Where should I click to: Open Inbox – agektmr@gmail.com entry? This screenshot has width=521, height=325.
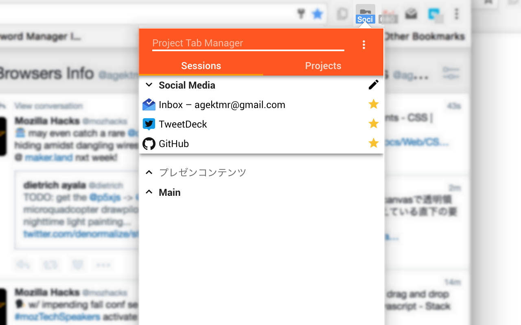(x=261, y=105)
